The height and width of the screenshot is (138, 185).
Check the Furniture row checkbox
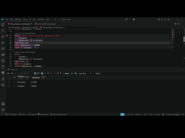click(9, 86)
